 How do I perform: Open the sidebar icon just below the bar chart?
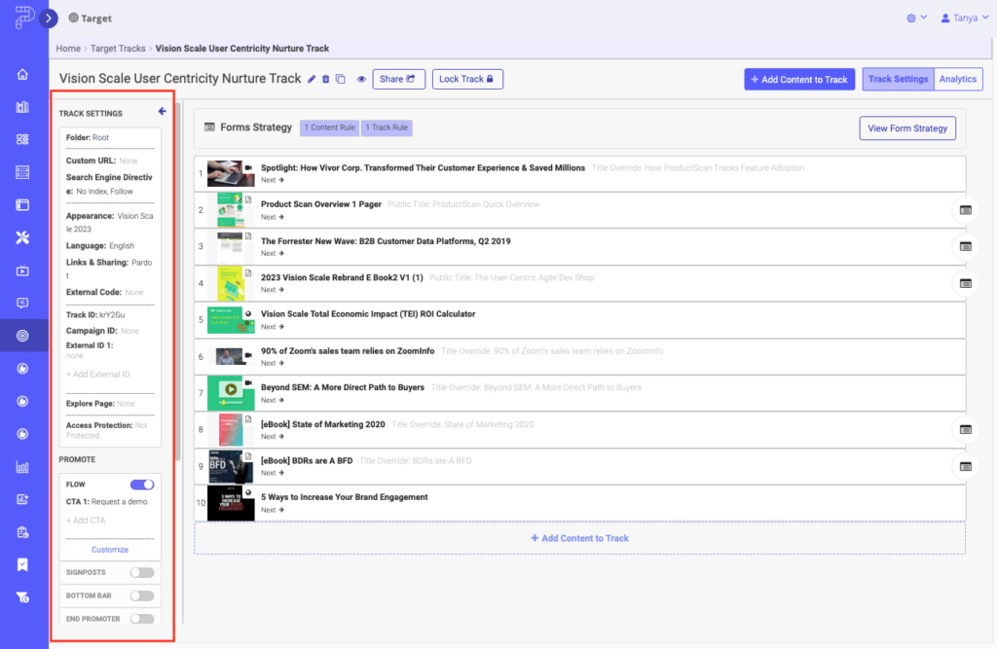pyautogui.click(x=23, y=499)
